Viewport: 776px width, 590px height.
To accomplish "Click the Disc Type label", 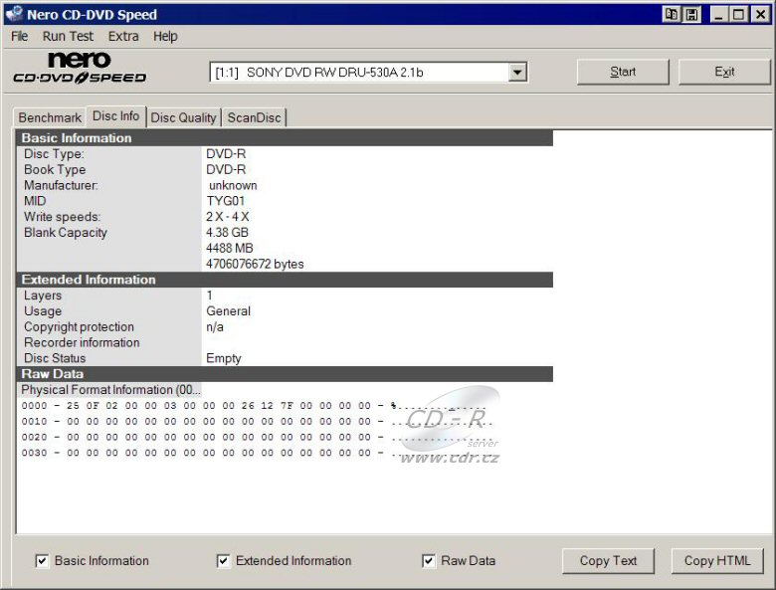I will (x=54, y=154).
